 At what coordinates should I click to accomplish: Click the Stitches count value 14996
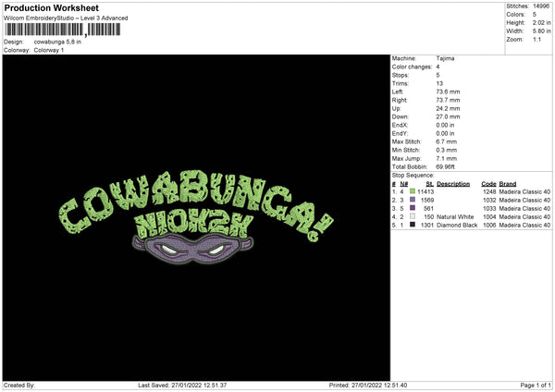tap(541, 6)
